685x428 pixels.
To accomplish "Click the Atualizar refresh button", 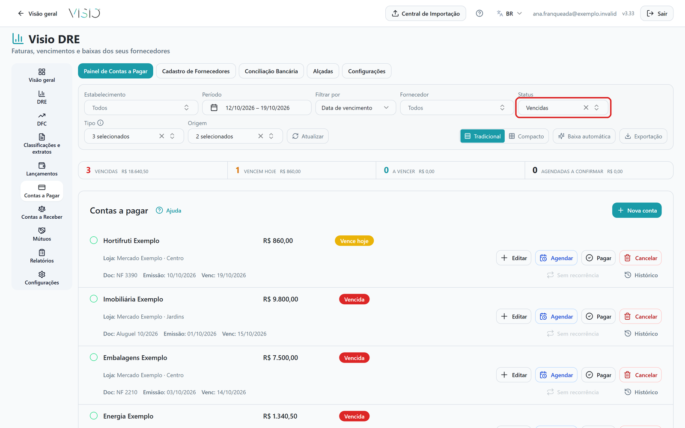I will (307, 136).
